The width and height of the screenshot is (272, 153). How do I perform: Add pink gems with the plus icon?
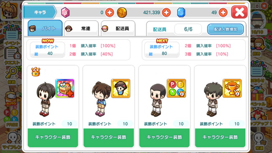110,13
